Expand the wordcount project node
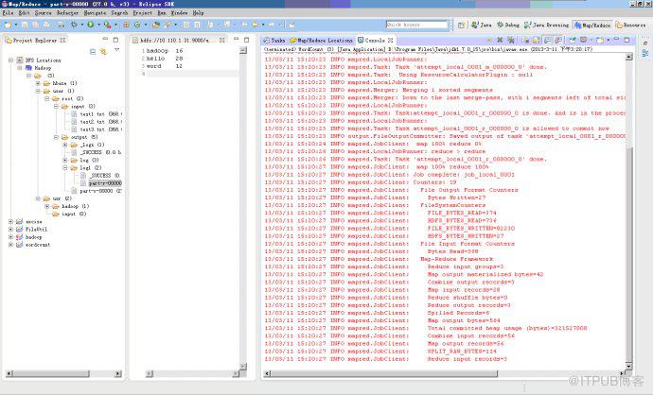 [10, 245]
